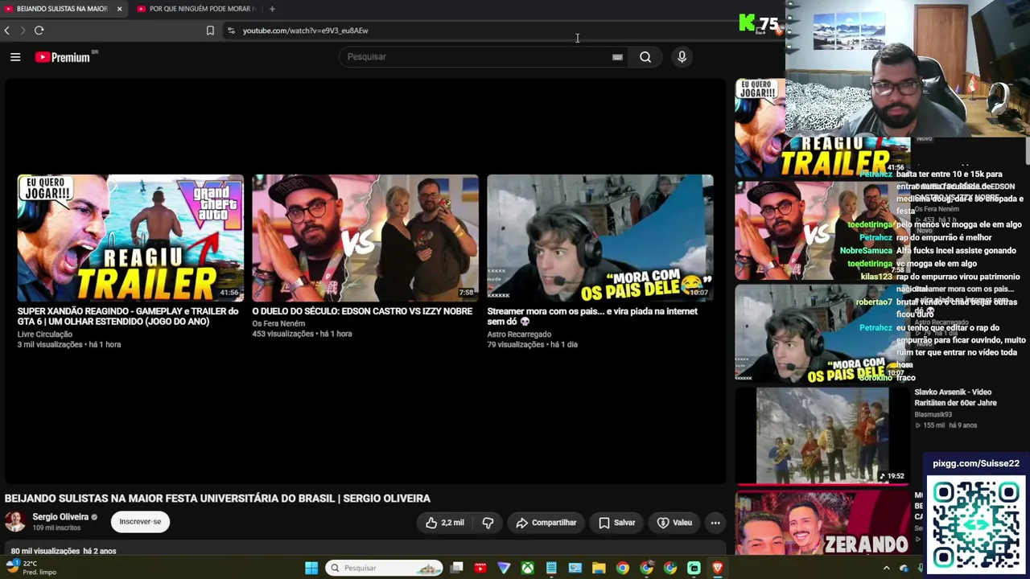This screenshot has width=1030, height=579.
Task: Send a Valeu super thanks
Action: point(674,523)
